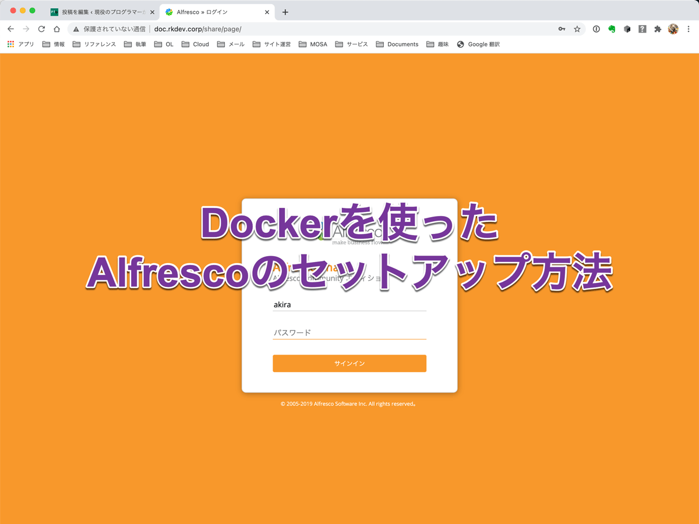Open the Chrome three-dot menu

(689, 29)
